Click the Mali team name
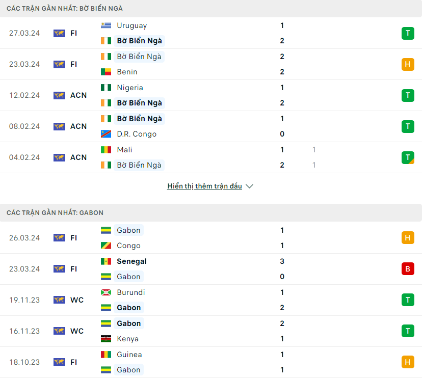Image resolution: width=423 pixels, height=379 pixels. point(124,150)
